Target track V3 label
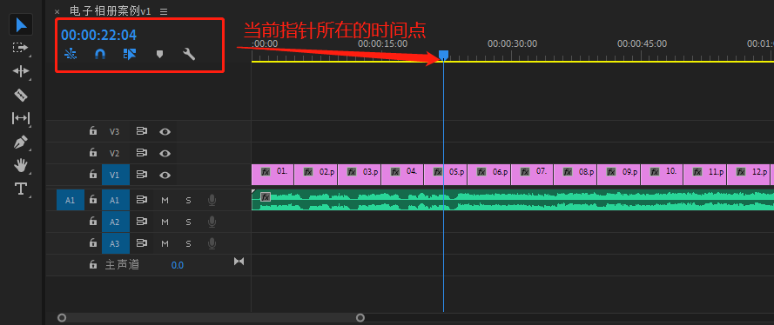The height and width of the screenshot is (325, 774). click(x=115, y=131)
